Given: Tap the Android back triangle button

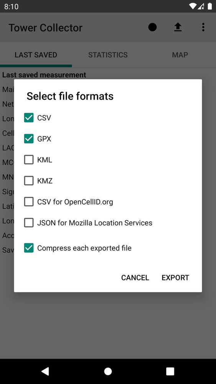Looking at the screenshot, I should click(45, 371).
